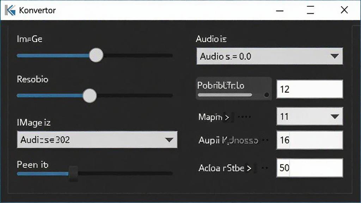Click the field showing value 50
Screen dimensions: 361x203
[x=310, y=168]
